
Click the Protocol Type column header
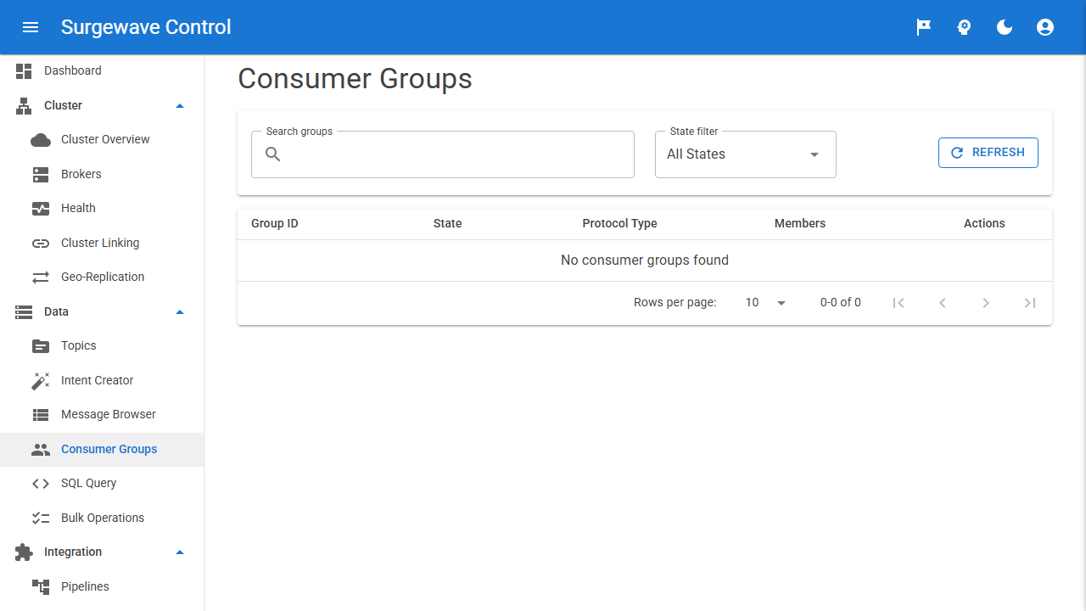tap(620, 224)
